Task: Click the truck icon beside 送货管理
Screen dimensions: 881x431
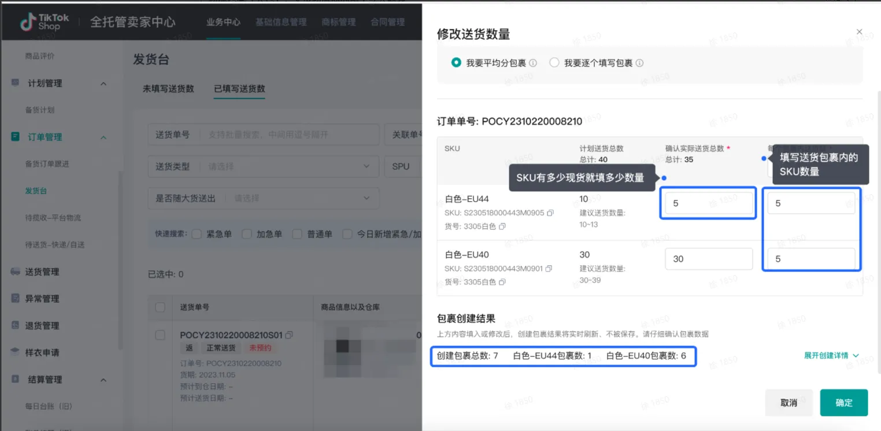Action: 15,272
